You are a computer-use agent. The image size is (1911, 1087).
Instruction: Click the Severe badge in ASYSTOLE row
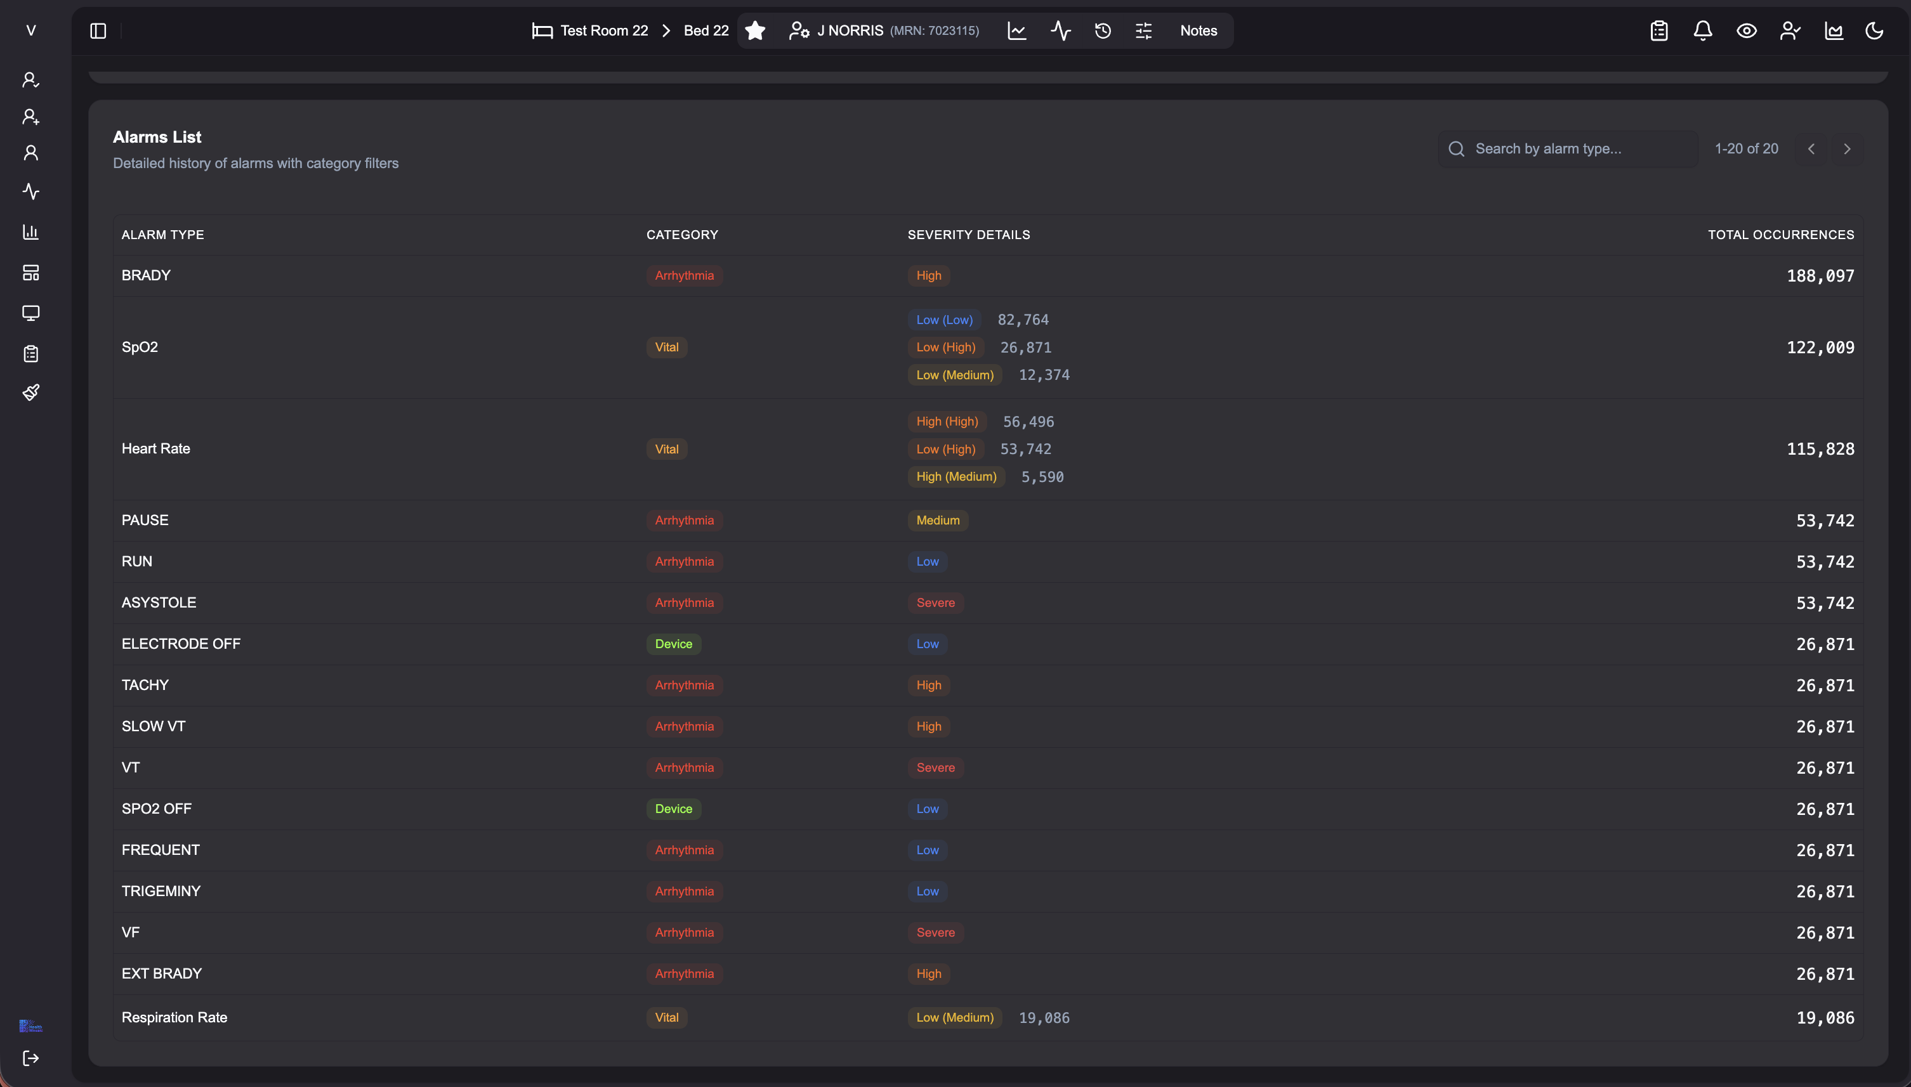click(x=935, y=602)
